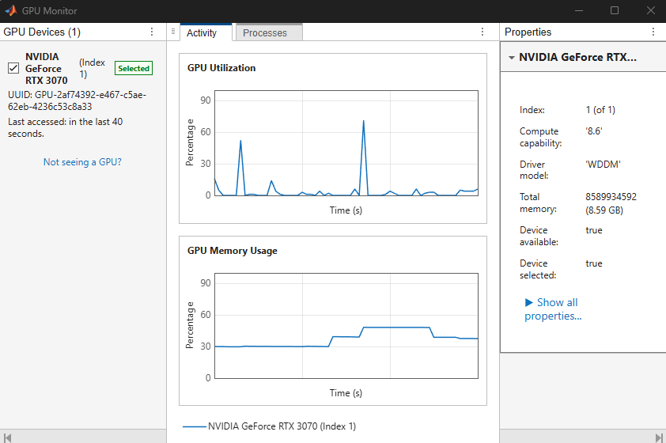Screen dimensions: 666x443
Task: Collapse left panel with bottom-left arrow
Action: coord(7,437)
